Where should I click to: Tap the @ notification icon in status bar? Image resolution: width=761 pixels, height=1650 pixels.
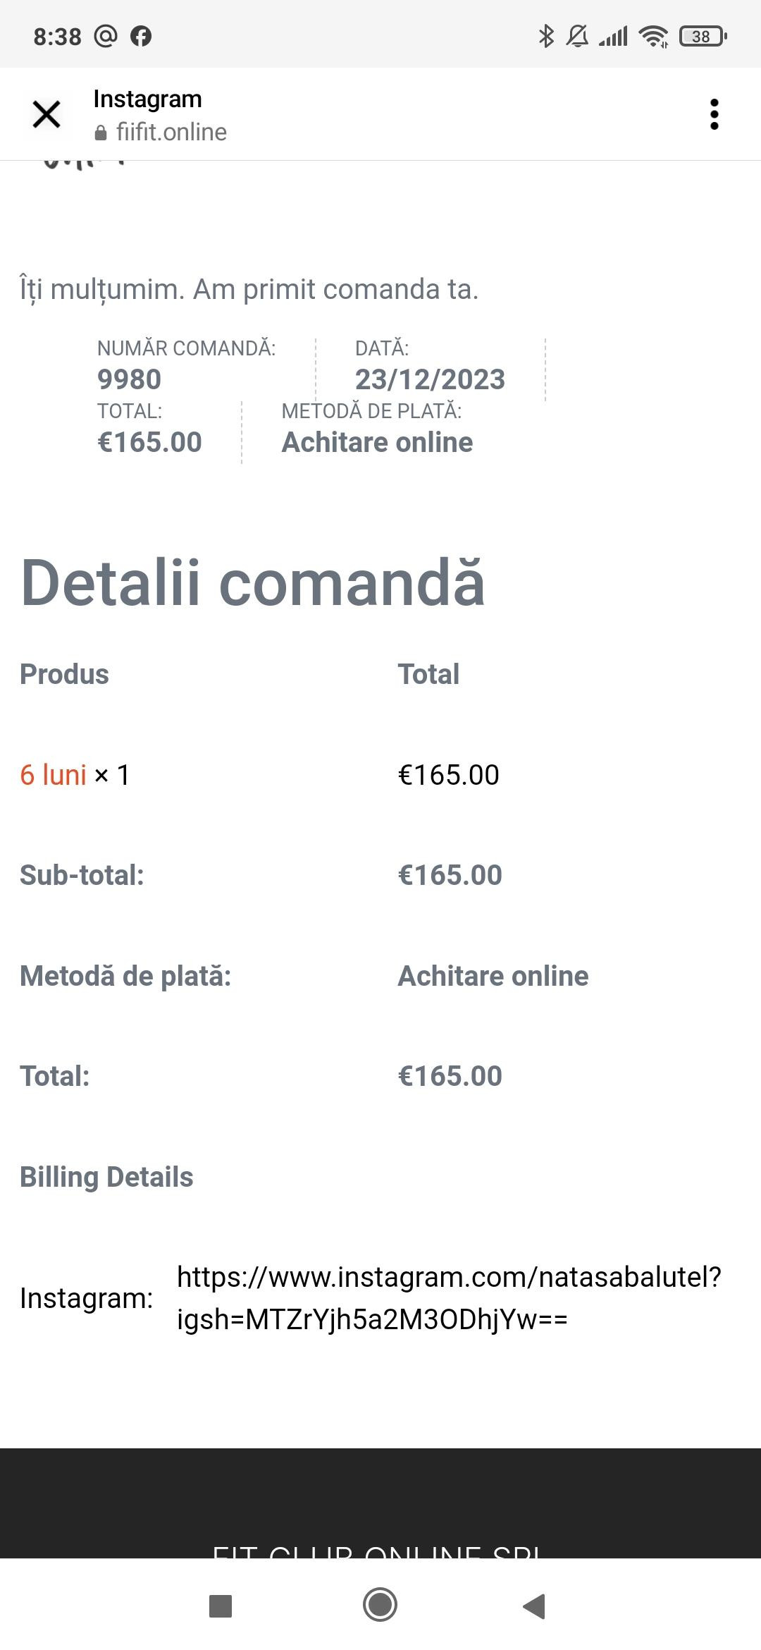(x=106, y=36)
